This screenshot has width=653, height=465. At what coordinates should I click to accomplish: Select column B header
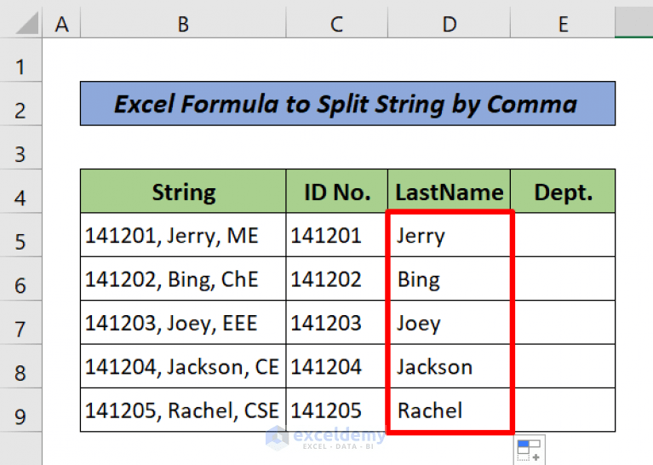tap(183, 24)
